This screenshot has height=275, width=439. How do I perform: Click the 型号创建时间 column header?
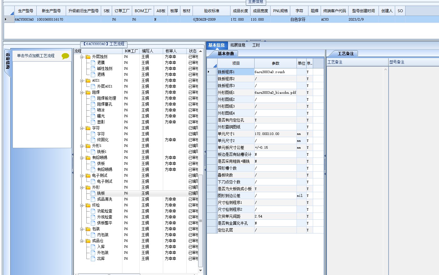point(363,11)
